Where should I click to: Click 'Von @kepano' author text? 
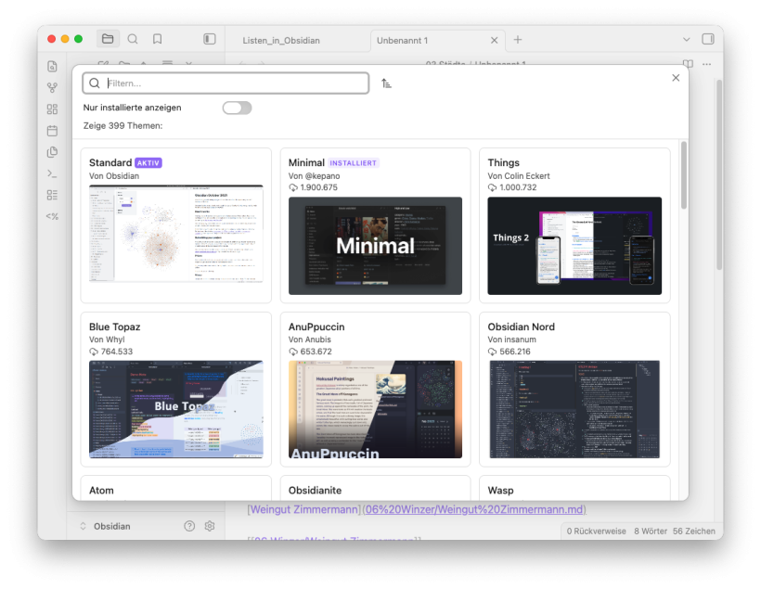(x=314, y=176)
